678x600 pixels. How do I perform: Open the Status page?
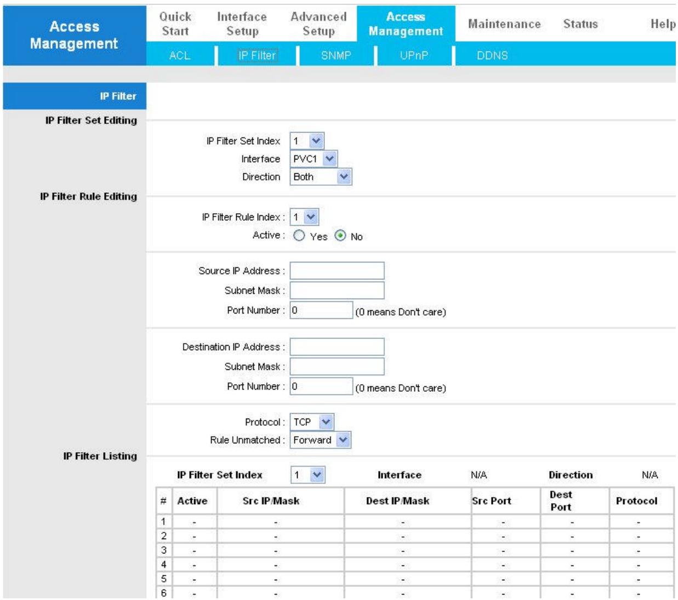(580, 24)
